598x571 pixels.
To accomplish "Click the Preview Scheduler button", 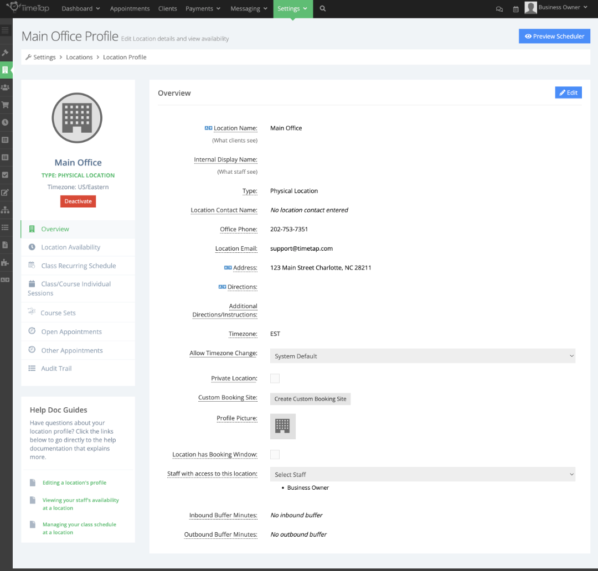I will pyautogui.click(x=554, y=35).
